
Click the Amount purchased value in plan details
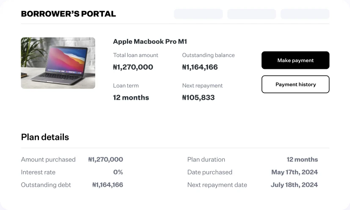(x=105, y=159)
